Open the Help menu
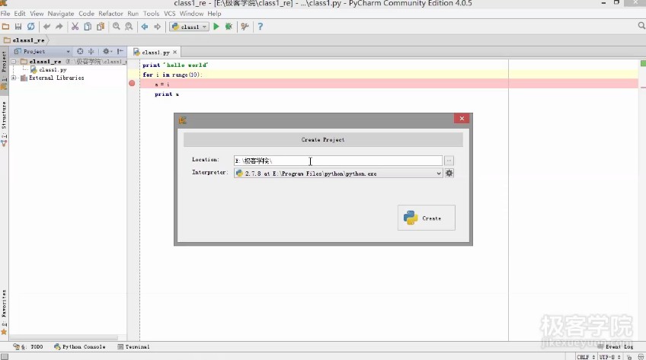The image size is (646, 360). click(214, 14)
